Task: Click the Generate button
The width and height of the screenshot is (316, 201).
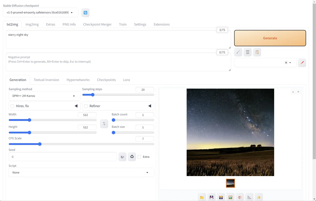Action: (270, 38)
